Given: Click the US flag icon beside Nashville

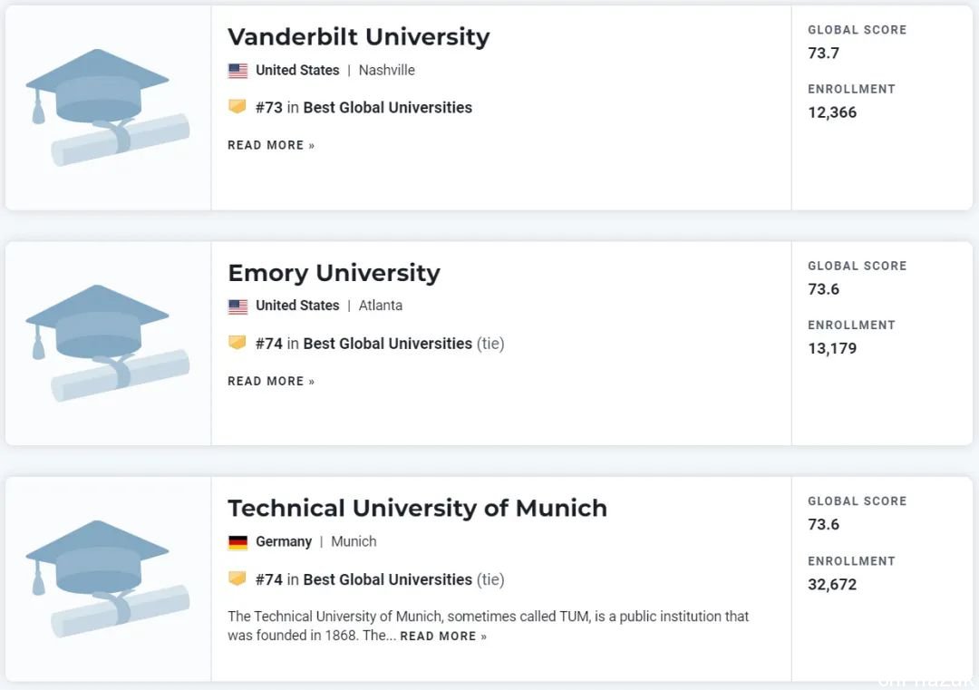Looking at the screenshot, I should (237, 71).
